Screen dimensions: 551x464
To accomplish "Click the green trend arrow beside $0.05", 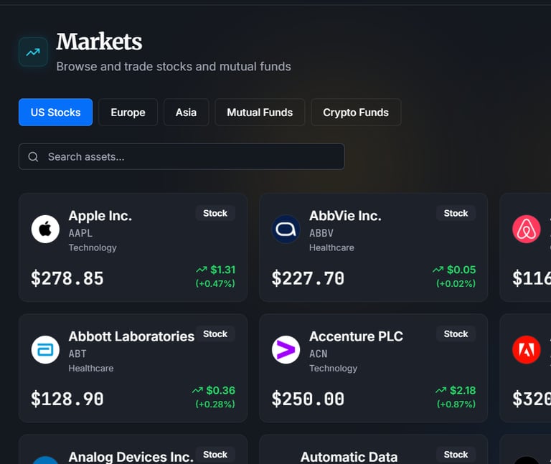I will [x=438, y=270].
